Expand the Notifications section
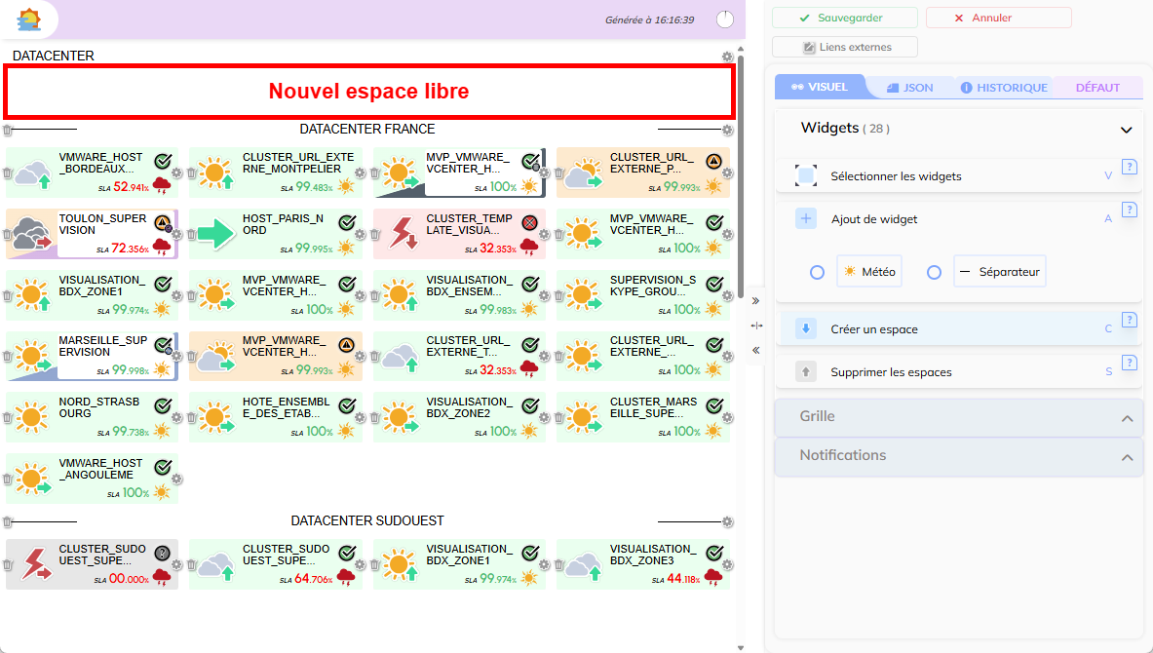Viewport: 1153px width, 653px height. [x=1127, y=457]
